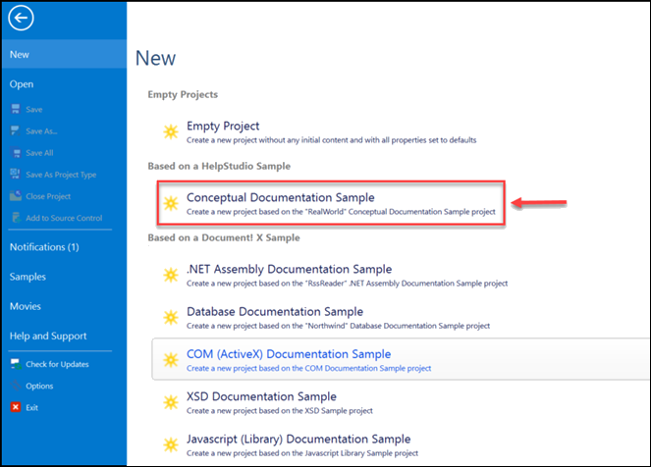Click the Database Documentation Sample icon

pyautogui.click(x=170, y=318)
